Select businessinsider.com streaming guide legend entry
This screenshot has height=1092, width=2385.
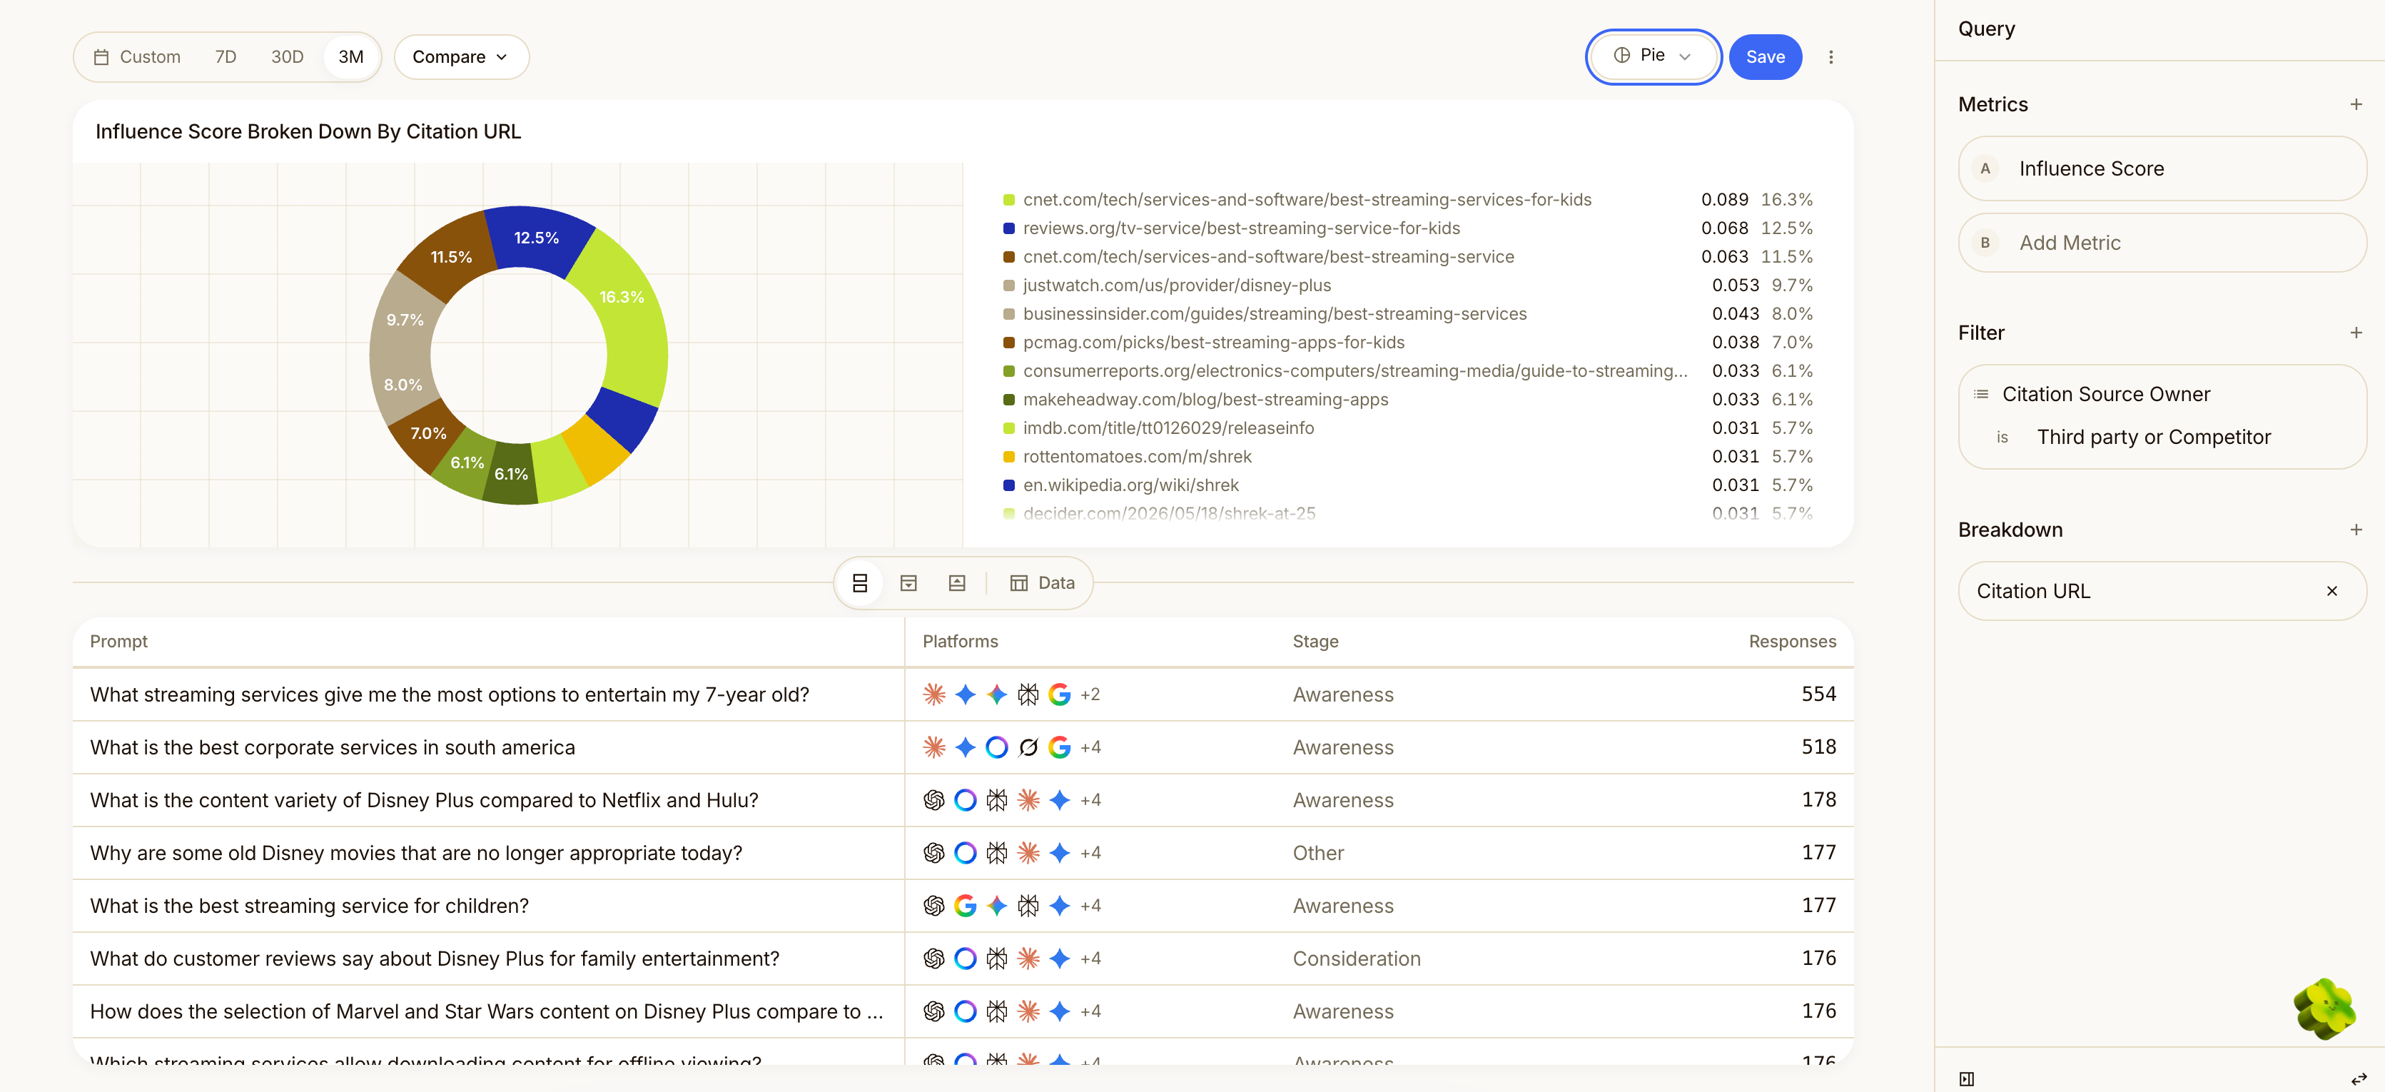click(x=1407, y=314)
